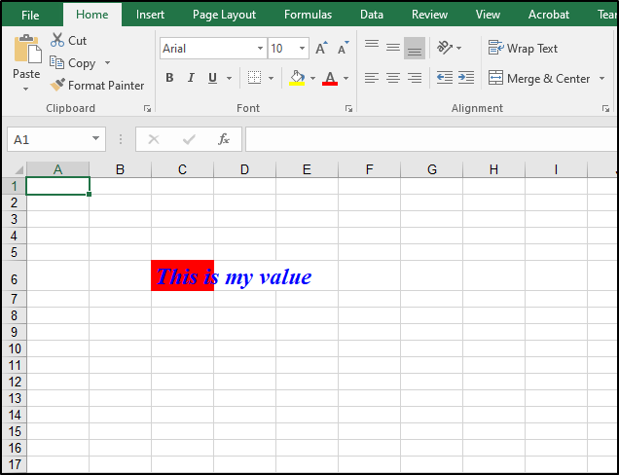The image size is (619, 475).
Task: Increase font size with the larger A icon
Action: [x=321, y=49]
